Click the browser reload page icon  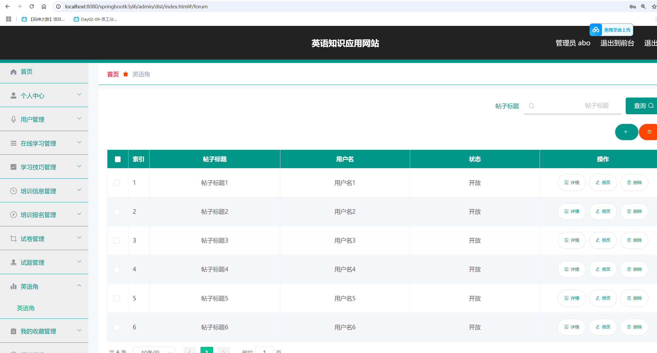[x=32, y=6]
